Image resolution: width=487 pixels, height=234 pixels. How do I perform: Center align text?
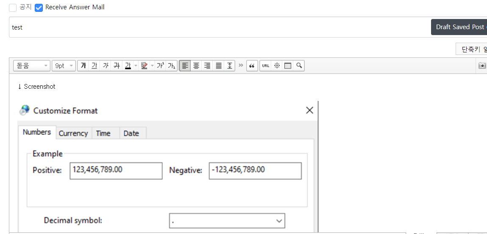click(196, 65)
